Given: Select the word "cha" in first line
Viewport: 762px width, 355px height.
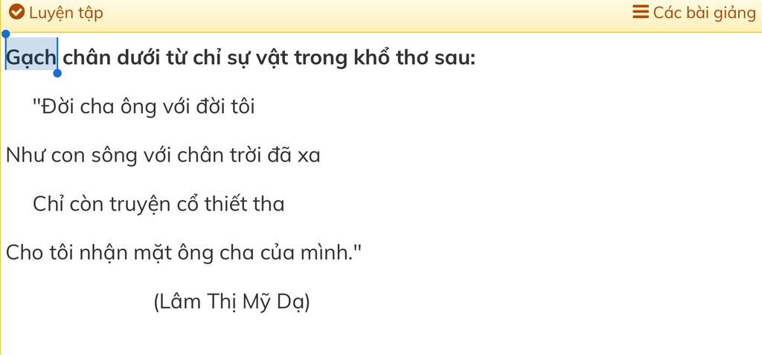Looking at the screenshot, I should click(97, 106).
